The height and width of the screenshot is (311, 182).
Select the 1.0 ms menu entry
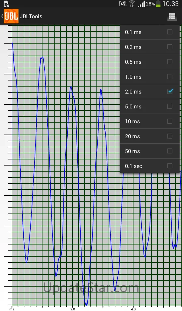(150, 77)
